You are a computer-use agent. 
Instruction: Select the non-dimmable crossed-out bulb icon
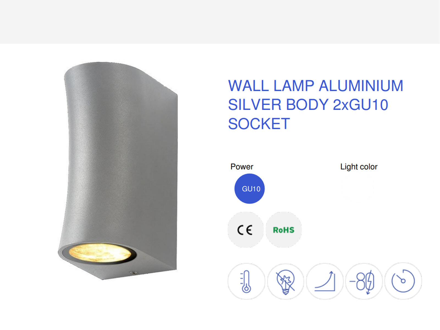[x=285, y=281]
